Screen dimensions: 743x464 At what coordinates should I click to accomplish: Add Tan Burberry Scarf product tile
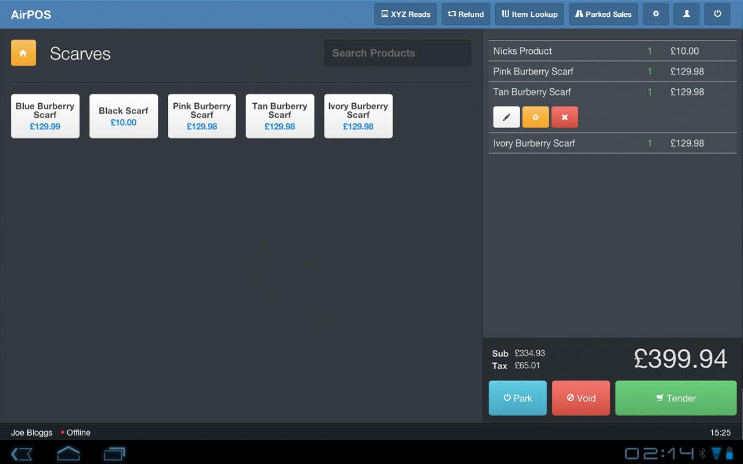(x=280, y=116)
